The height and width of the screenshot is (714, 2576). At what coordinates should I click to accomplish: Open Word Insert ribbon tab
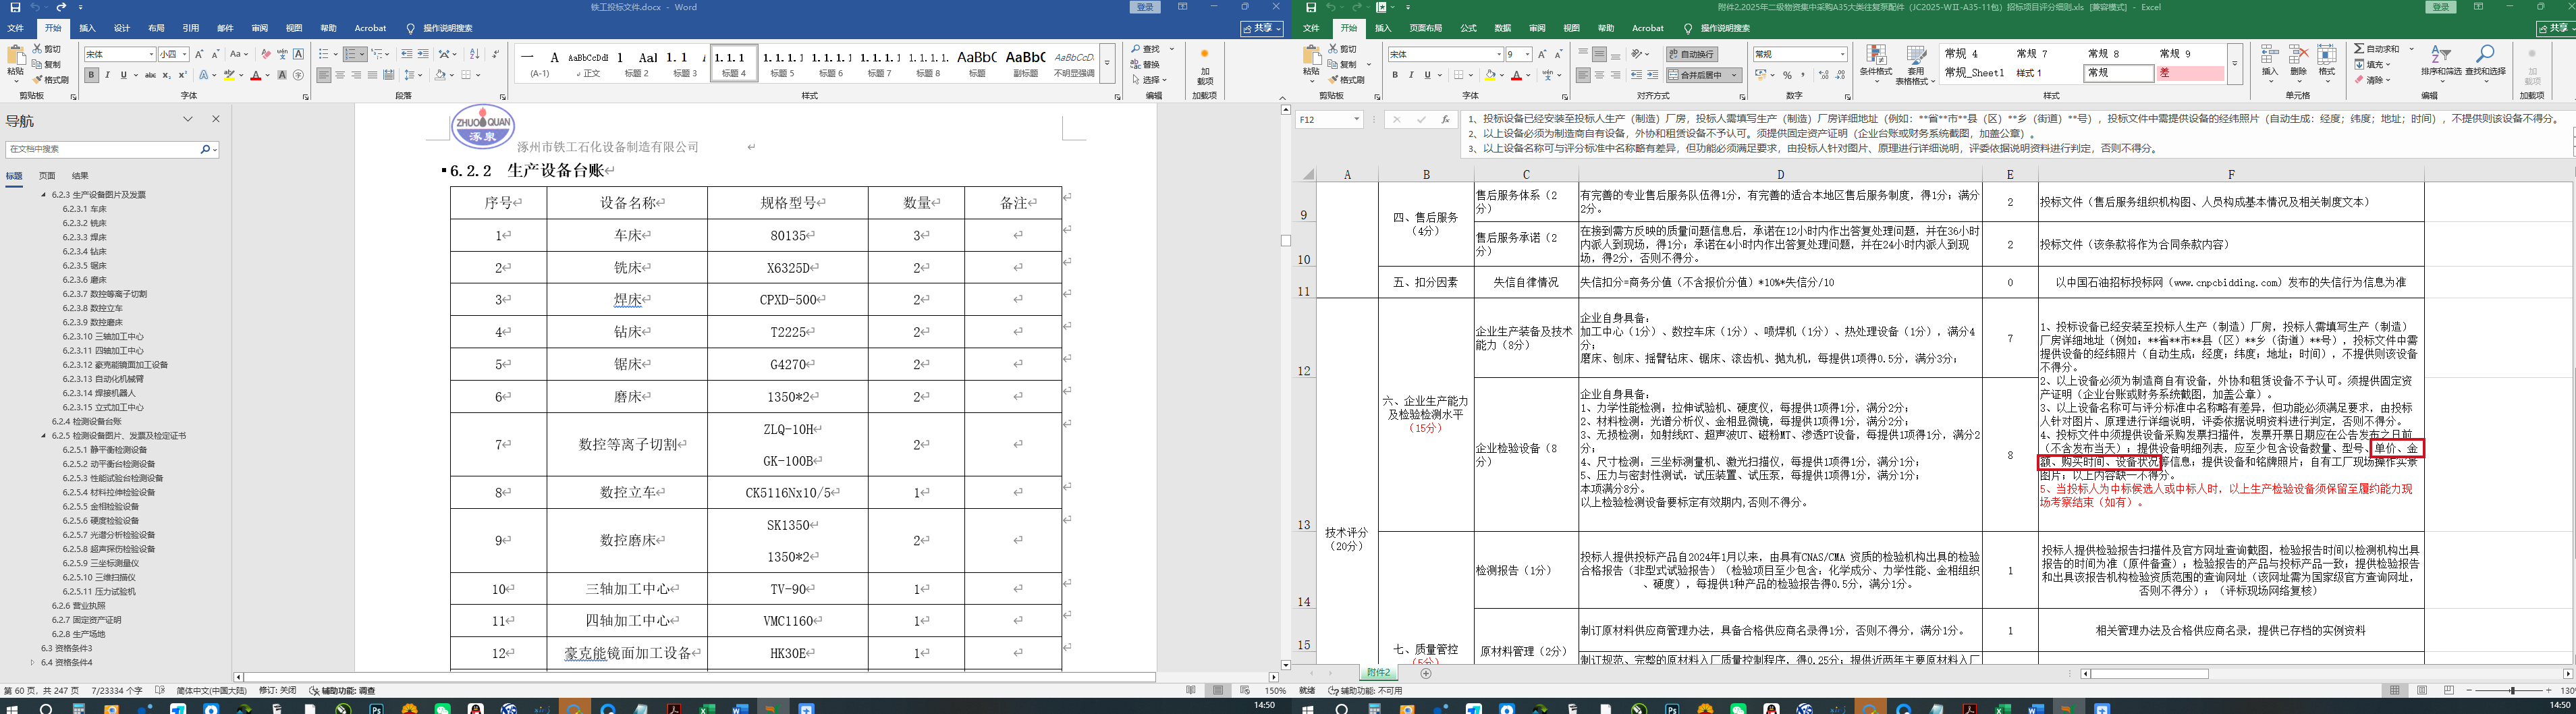87,28
